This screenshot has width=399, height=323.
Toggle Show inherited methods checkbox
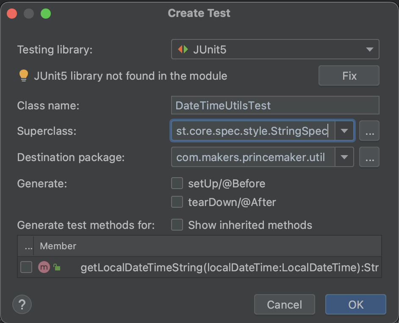[177, 225]
